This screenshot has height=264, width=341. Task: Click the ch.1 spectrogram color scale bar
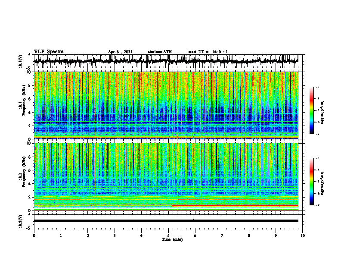coord(312,110)
